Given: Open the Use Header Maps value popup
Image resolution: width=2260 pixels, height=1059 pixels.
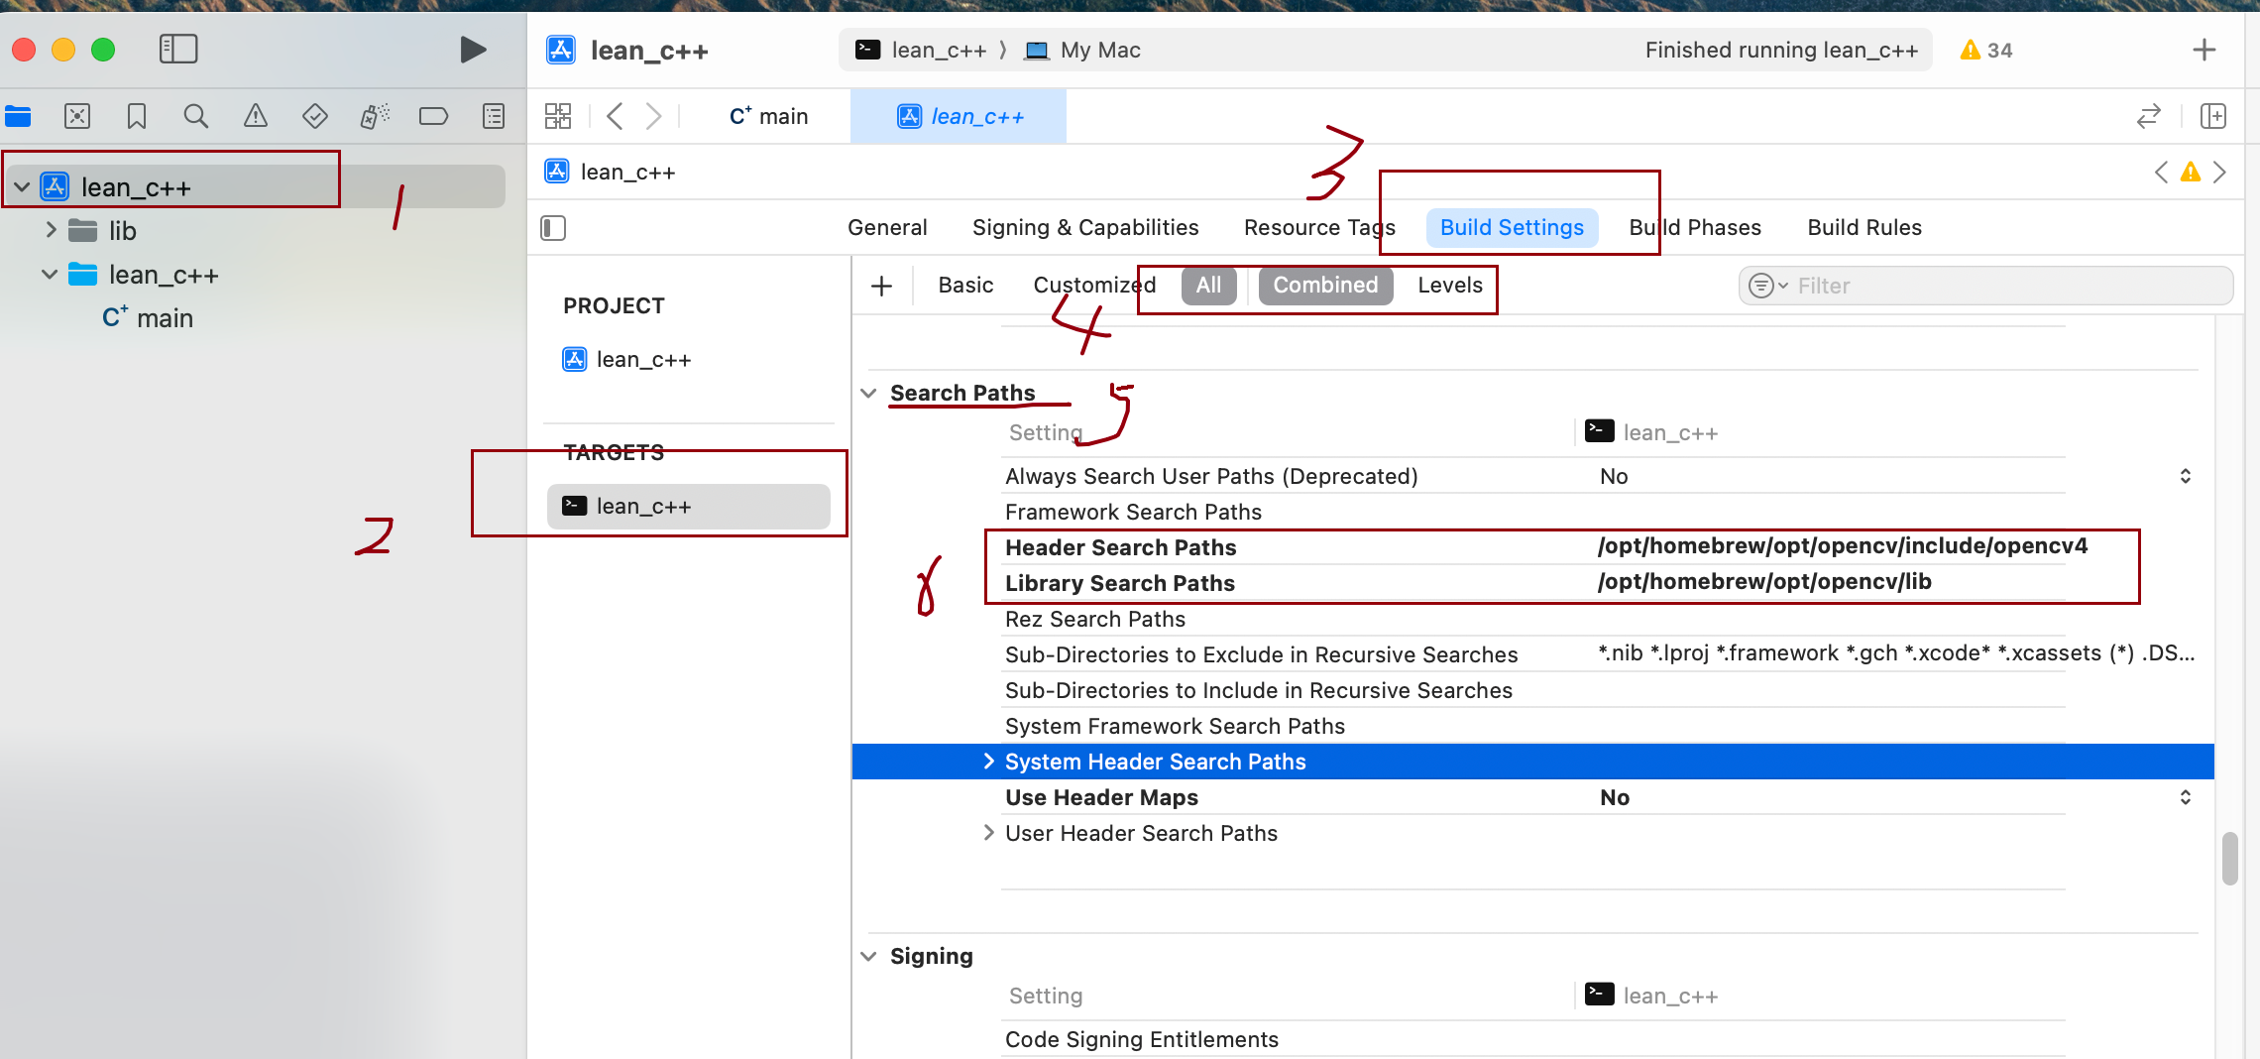Looking at the screenshot, I should 2185,798.
